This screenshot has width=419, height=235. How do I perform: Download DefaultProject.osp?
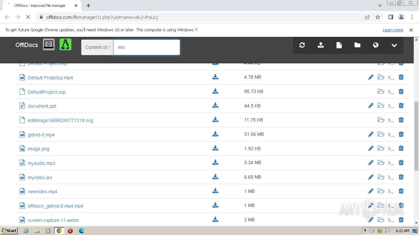tap(215, 91)
